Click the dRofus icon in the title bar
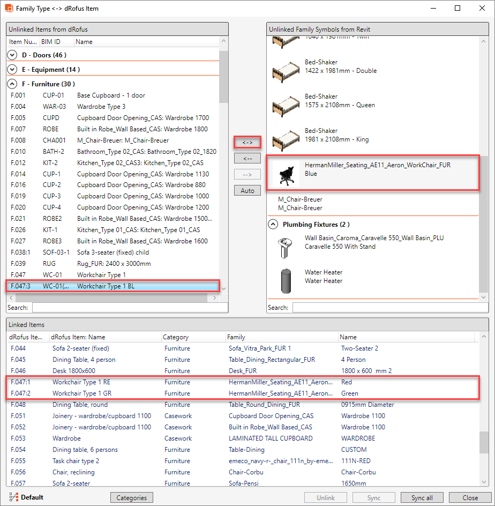Screen dimensions: 495x506 coord(9,8)
